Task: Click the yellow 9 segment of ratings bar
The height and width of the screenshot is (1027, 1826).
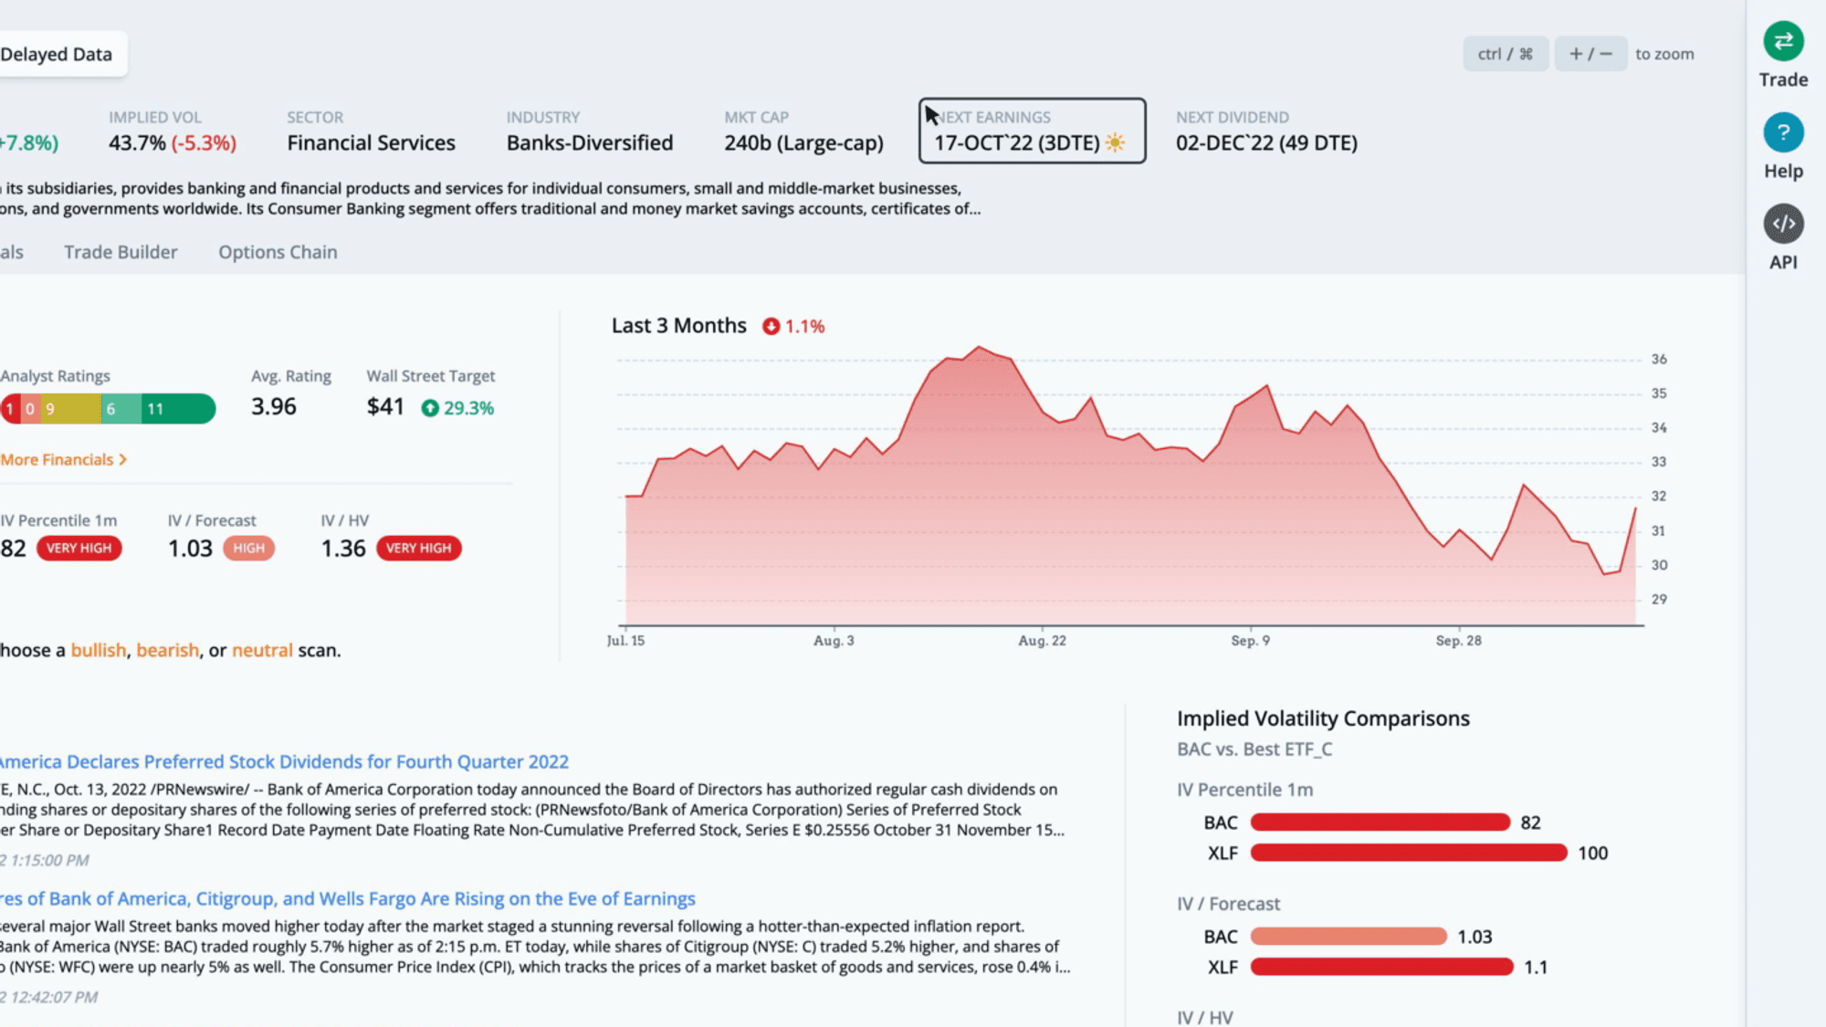Action: click(70, 409)
